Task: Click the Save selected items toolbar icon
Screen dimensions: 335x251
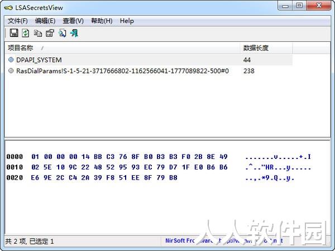Action: coord(14,33)
